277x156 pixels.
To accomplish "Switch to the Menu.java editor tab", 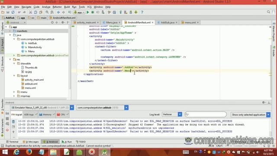I will point(112,23).
